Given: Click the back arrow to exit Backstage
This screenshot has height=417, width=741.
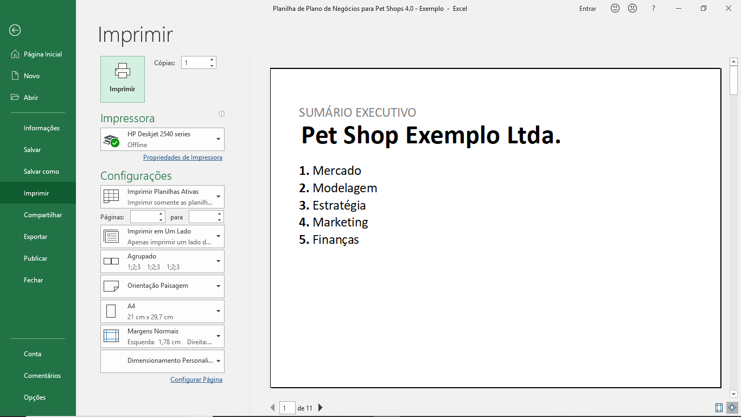Looking at the screenshot, I should click(x=15, y=30).
